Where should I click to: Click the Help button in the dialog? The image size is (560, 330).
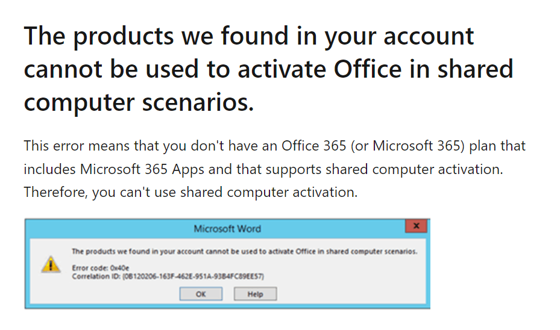[x=255, y=294]
